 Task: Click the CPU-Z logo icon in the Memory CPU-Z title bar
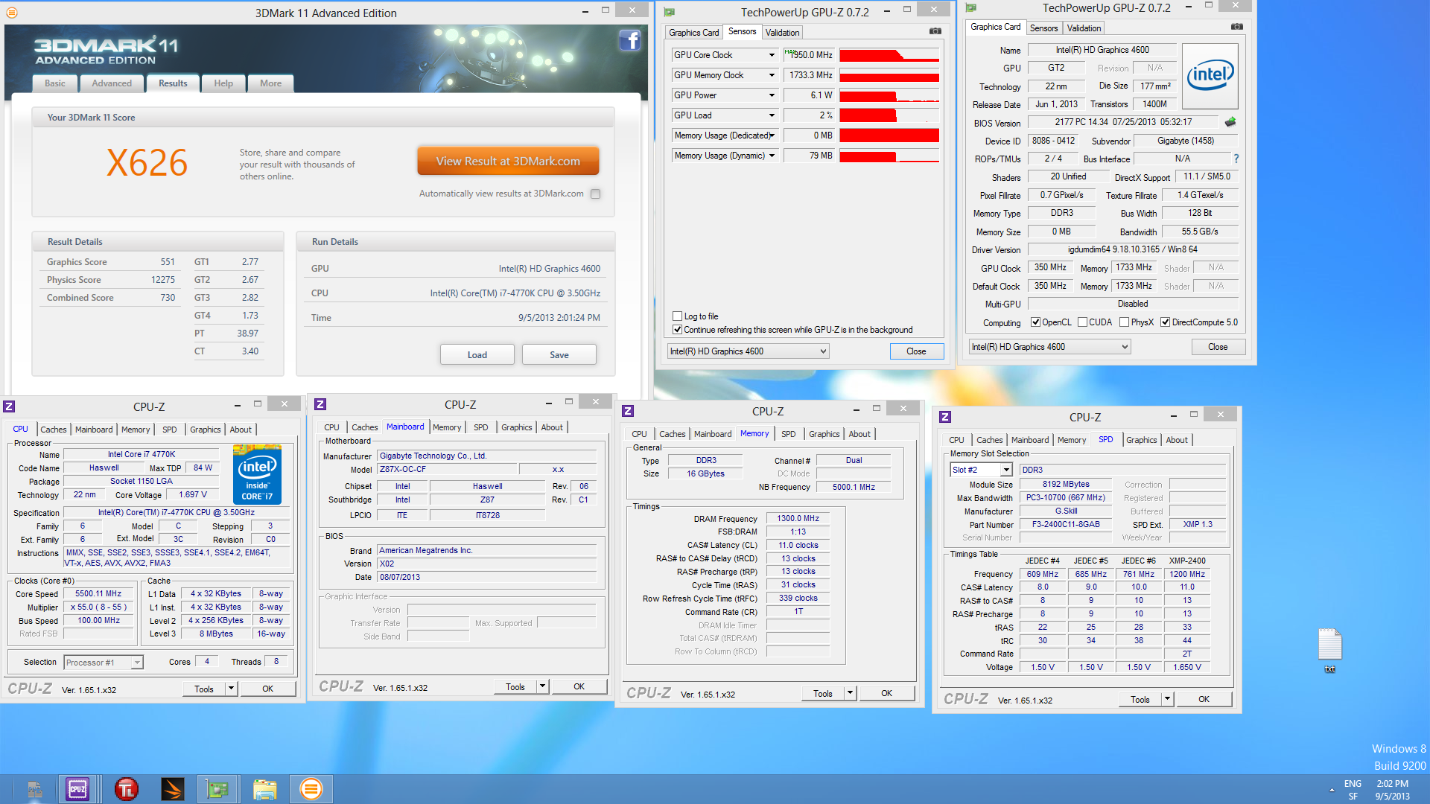point(628,411)
